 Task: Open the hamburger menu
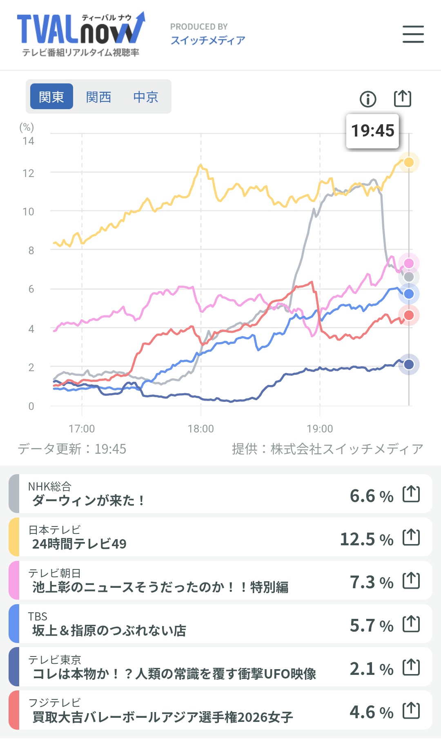coord(413,34)
